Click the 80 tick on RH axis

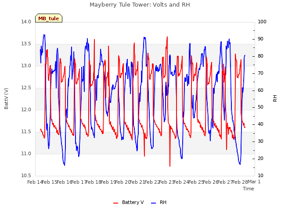(x=260, y=56)
